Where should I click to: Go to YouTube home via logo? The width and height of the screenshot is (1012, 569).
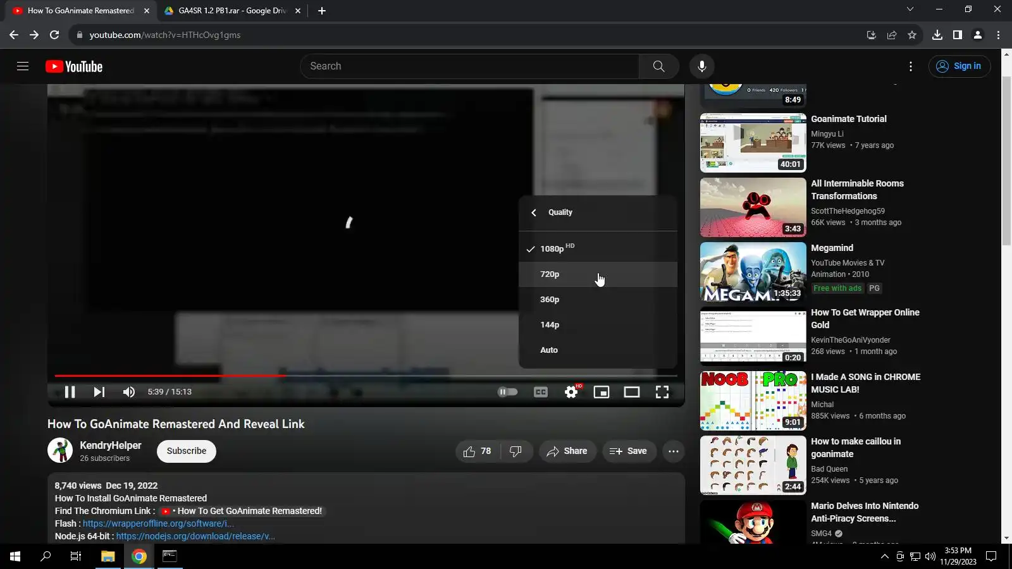[x=74, y=66]
